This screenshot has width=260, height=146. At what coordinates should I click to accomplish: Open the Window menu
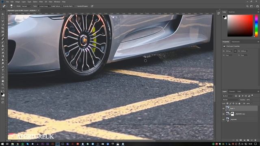57,2
